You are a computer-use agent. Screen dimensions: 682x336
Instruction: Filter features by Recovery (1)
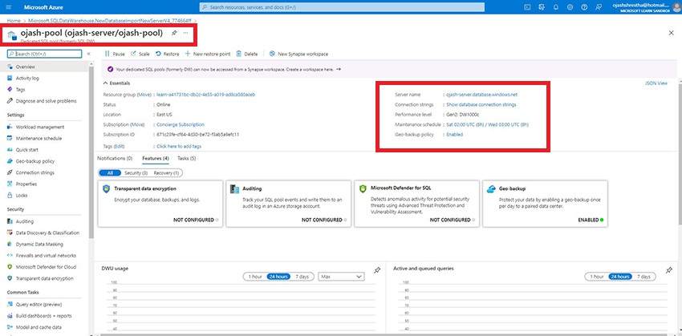tap(166, 173)
